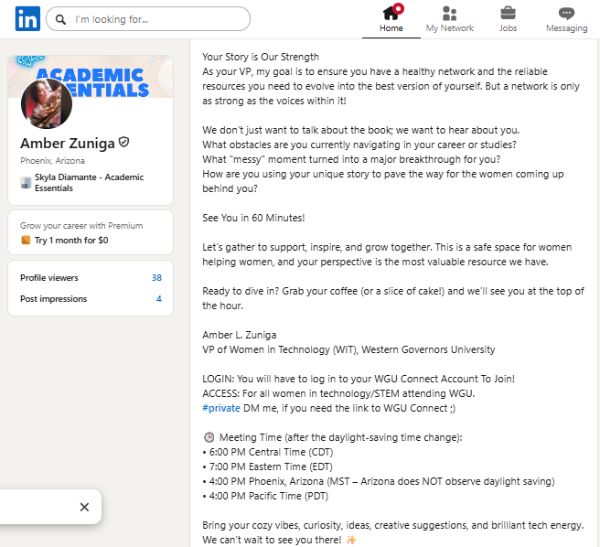Screen dimensions: 600x547
Task: Click the gold Premium square icon
Action: [26, 241]
